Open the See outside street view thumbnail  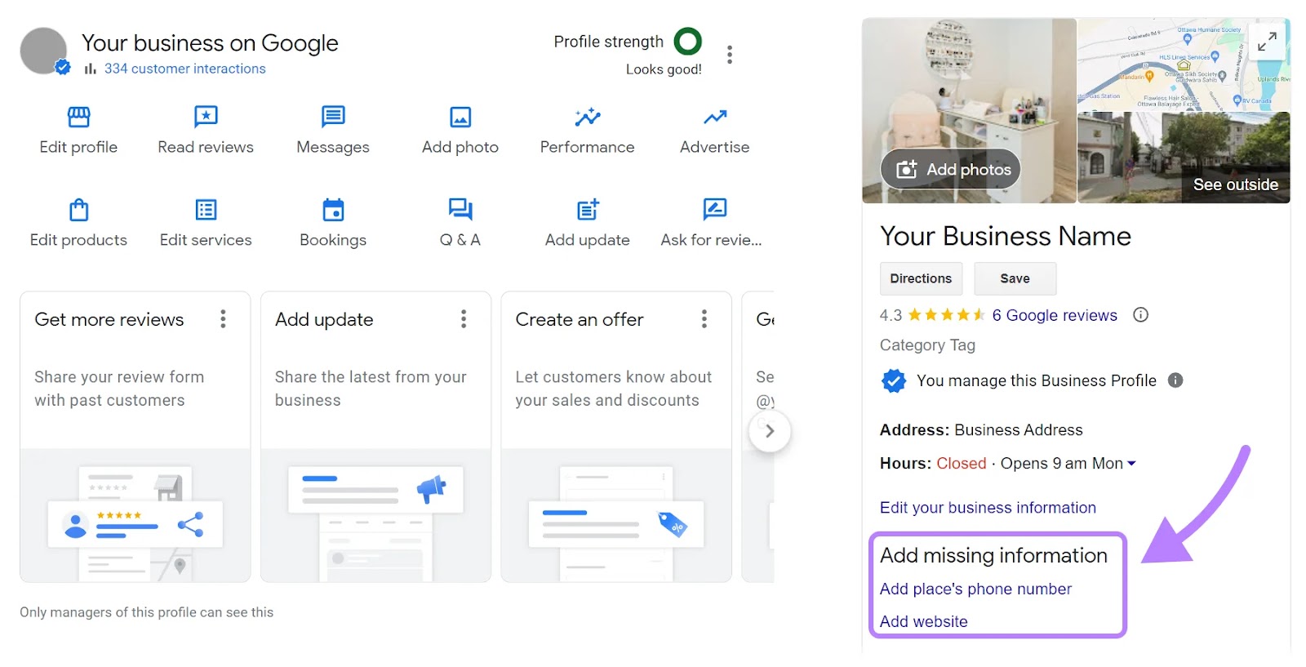1184,158
